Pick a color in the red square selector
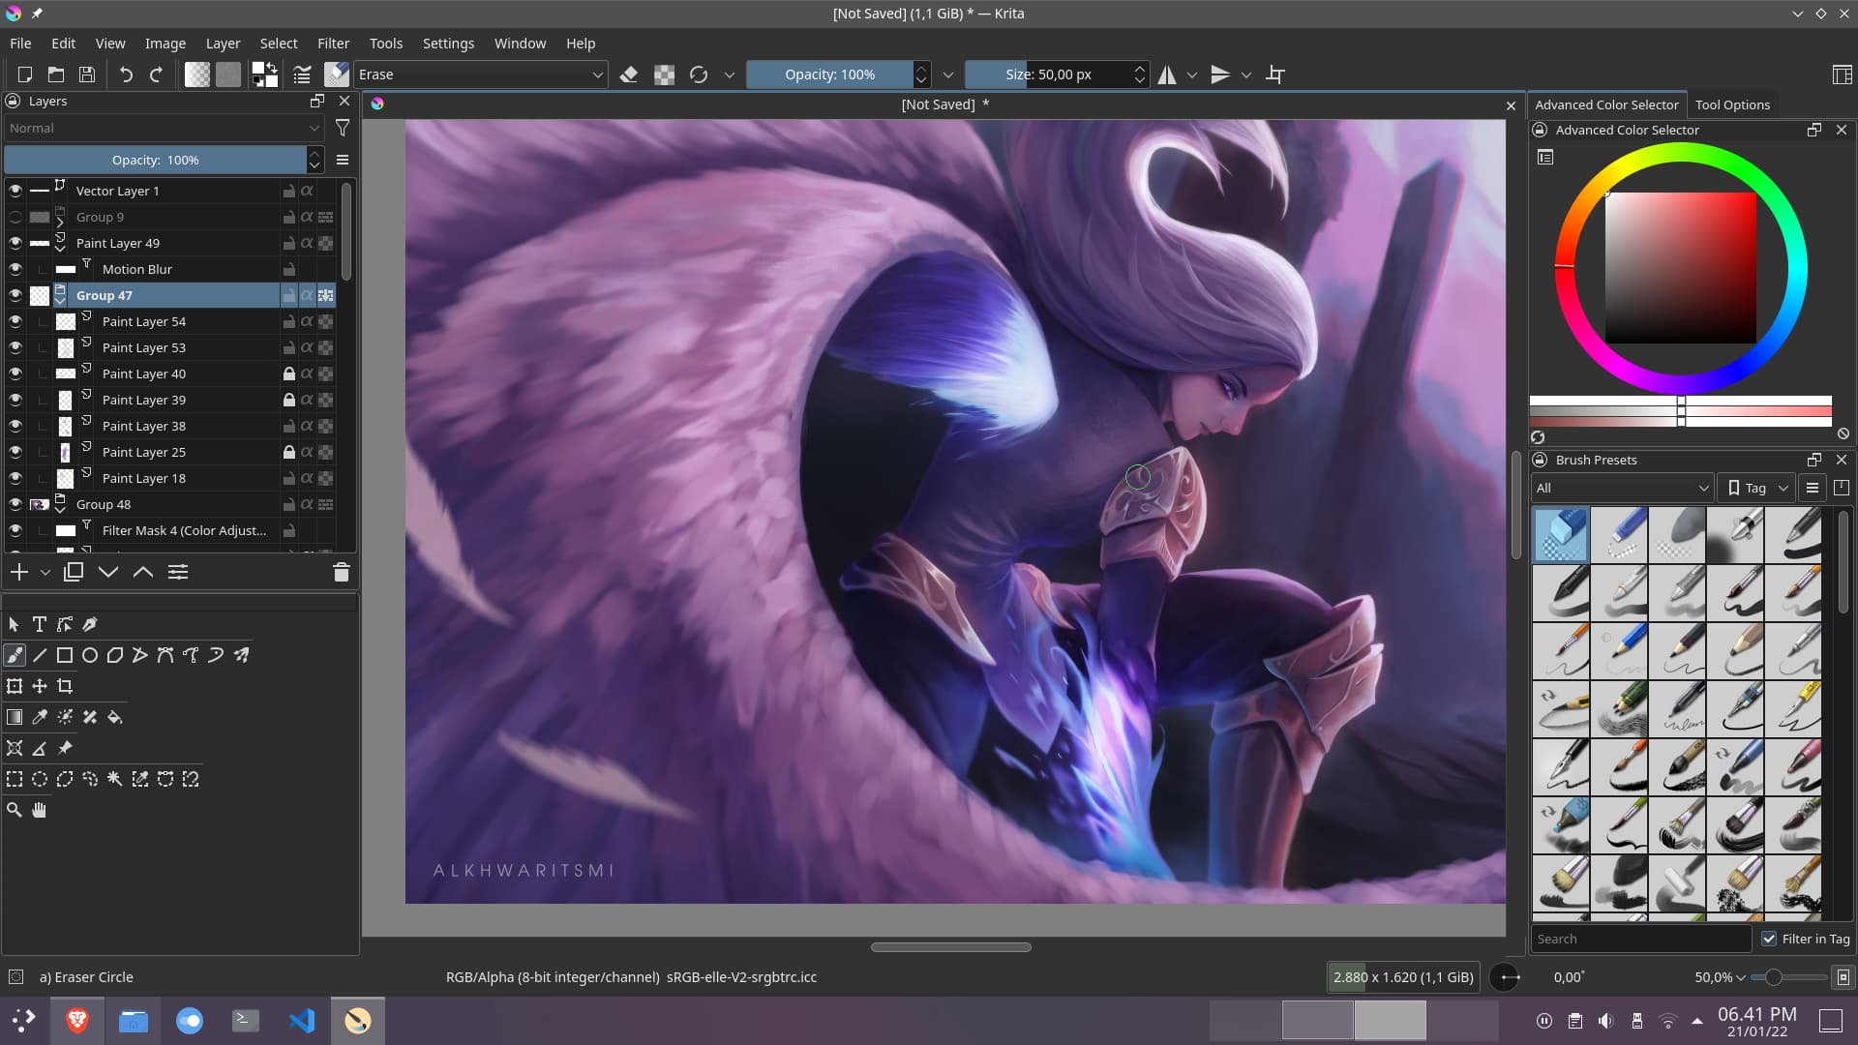The image size is (1858, 1045). click(1681, 268)
